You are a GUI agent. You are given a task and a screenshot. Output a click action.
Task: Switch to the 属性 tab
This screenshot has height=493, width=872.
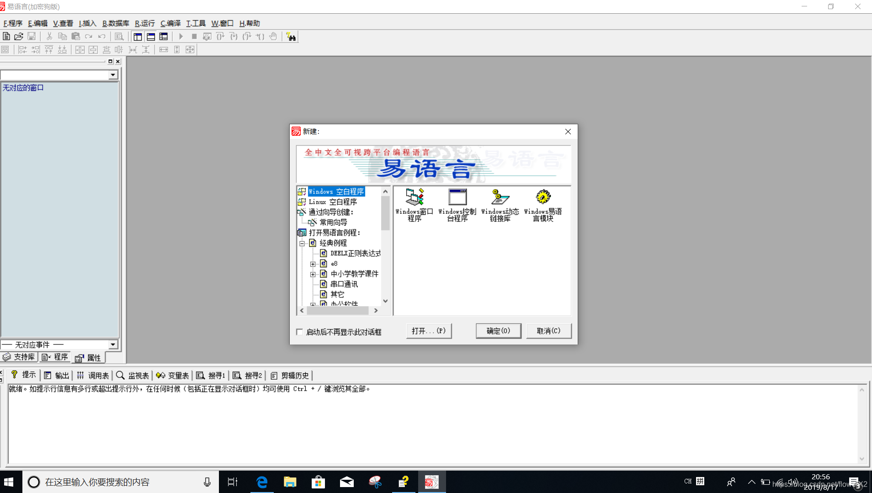(x=88, y=358)
